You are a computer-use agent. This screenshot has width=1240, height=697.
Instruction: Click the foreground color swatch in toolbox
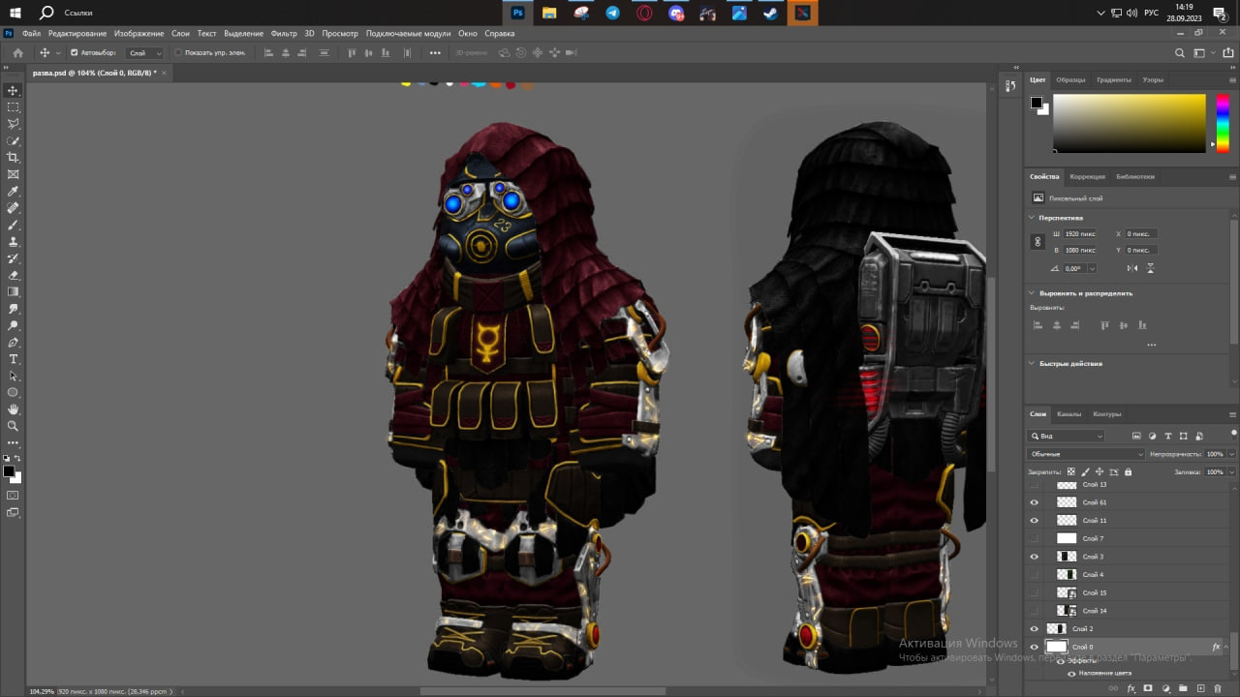tap(9, 471)
